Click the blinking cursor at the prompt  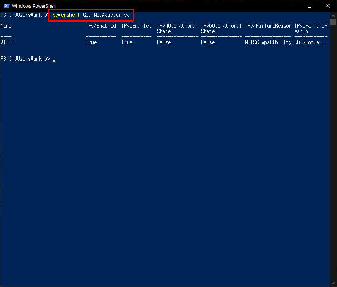(54, 61)
